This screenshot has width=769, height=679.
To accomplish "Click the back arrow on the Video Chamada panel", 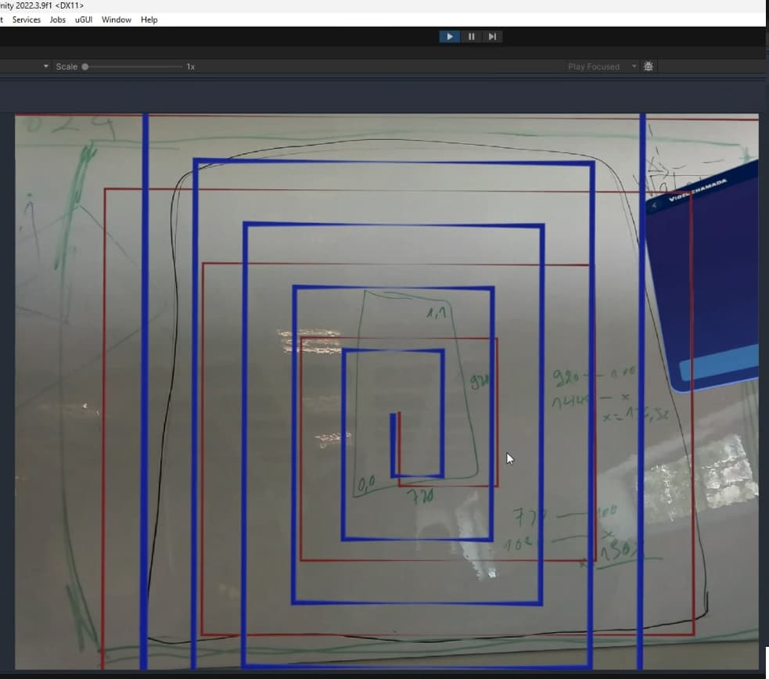I will click(x=654, y=206).
